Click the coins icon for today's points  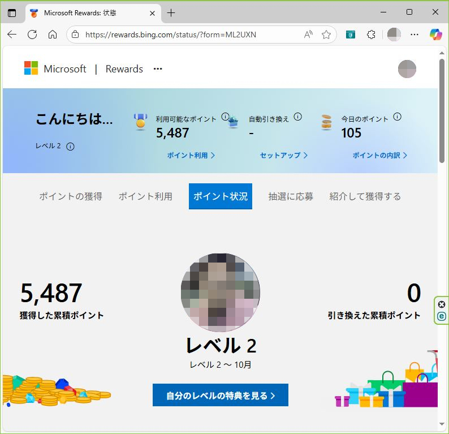(x=326, y=122)
